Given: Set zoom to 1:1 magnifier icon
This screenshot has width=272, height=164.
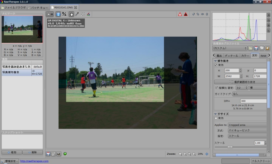Looking at the screenshot, I should (194, 154).
